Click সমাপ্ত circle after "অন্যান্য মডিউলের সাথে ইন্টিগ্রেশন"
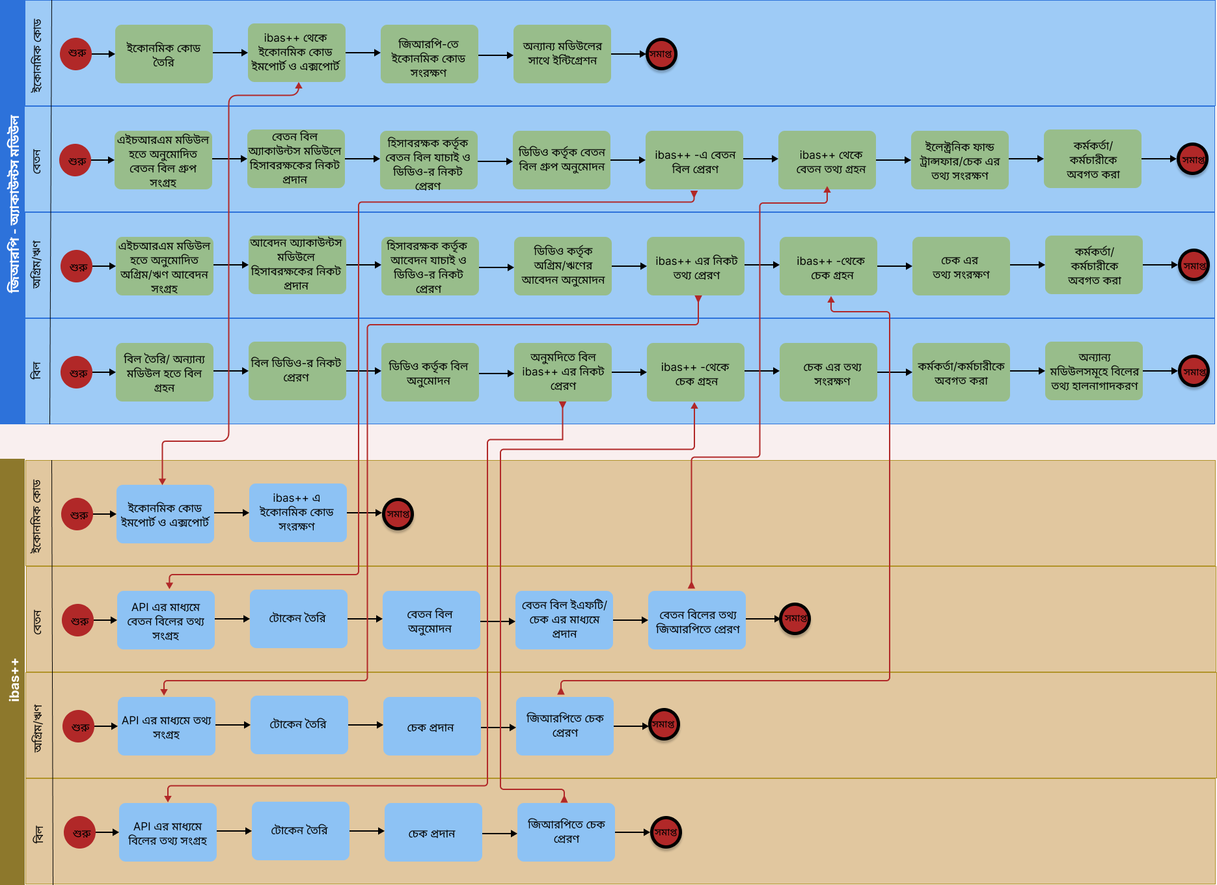Viewport: 1217px width, 885px height. point(661,54)
